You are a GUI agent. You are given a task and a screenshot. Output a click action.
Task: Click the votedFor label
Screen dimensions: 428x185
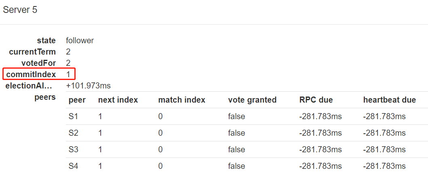pos(39,63)
